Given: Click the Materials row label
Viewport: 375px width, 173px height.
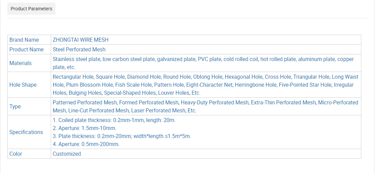Looking at the screenshot, I should click(x=20, y=63).
